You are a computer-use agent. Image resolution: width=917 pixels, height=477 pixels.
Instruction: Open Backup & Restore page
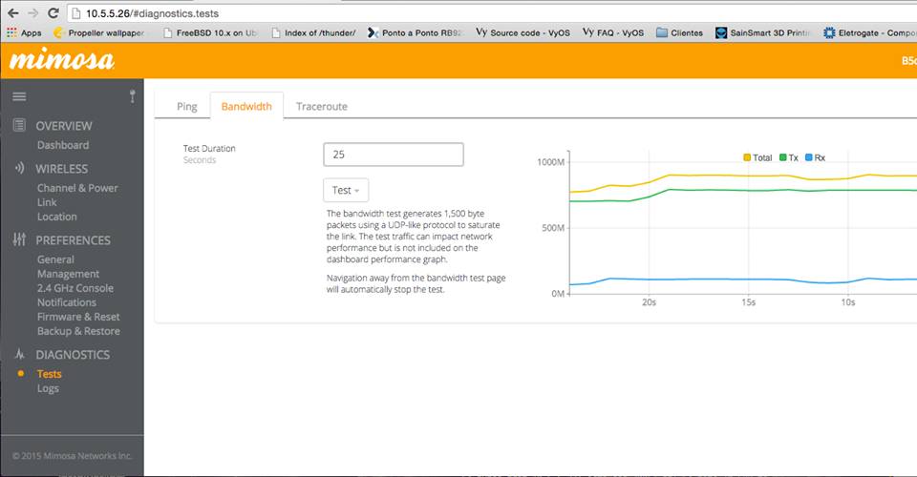pos(78,331)
